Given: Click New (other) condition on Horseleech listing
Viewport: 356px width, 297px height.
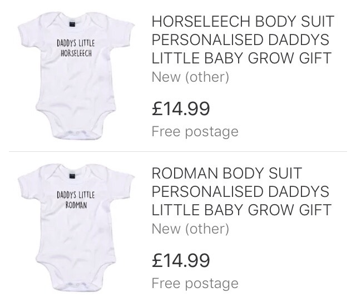Looking at the screenshot, I should click(190, 77).
